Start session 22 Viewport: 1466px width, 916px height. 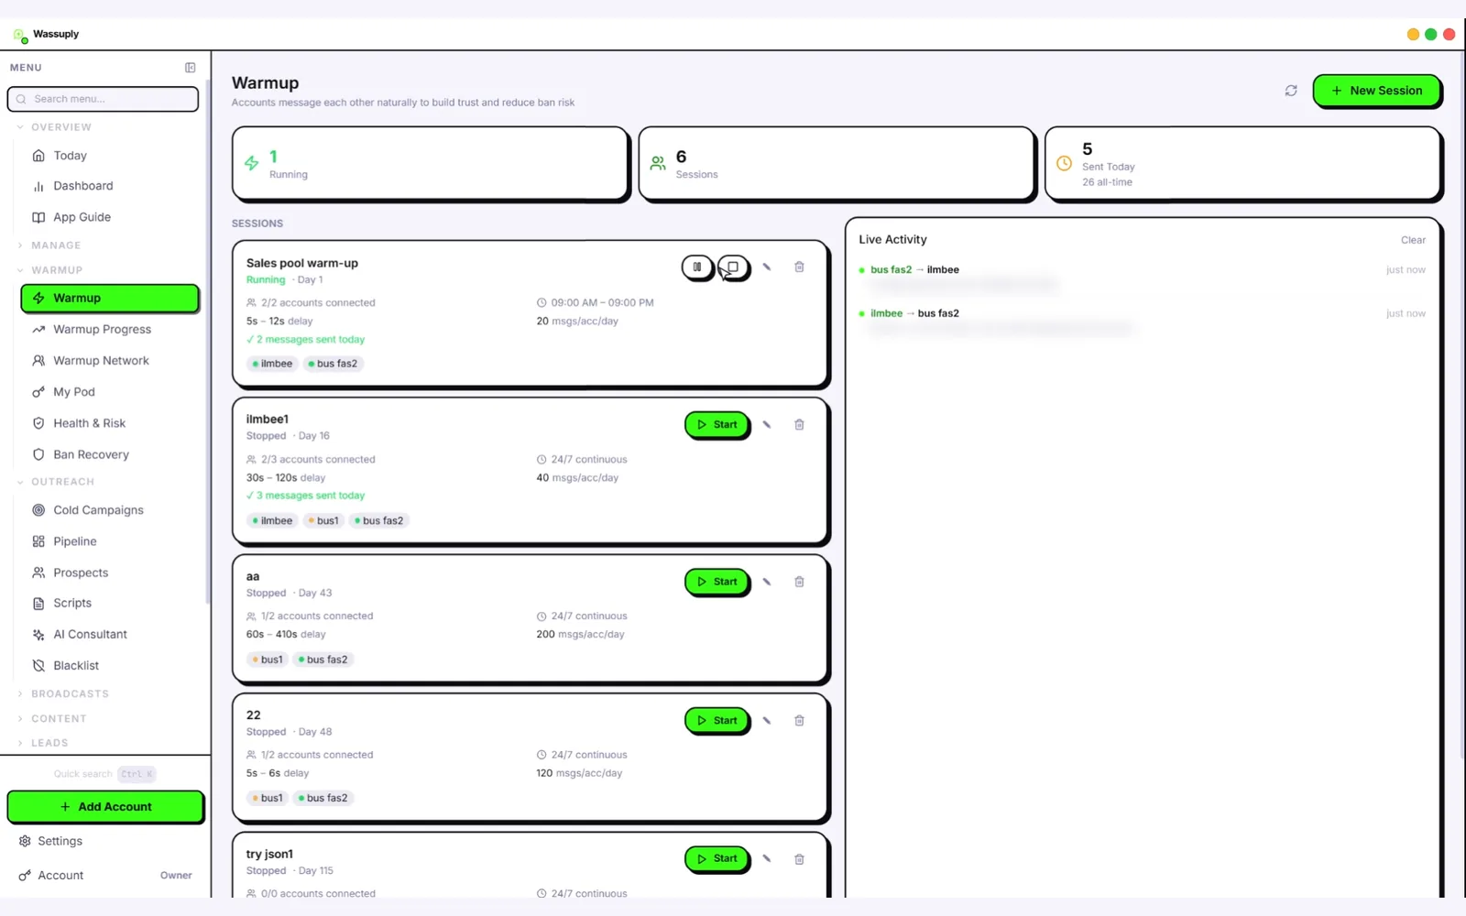(x=717, y=721)
